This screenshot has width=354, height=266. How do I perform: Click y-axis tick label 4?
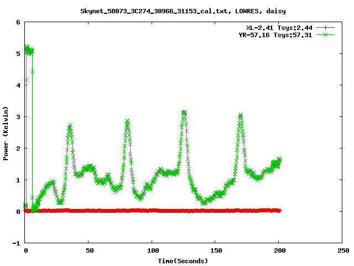18,85
